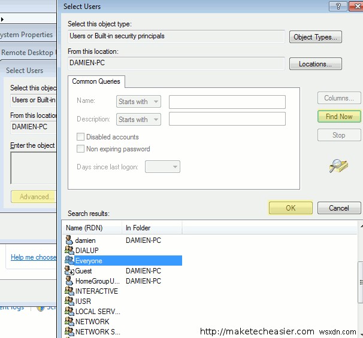Click the Columns... button

pos(339,98)
